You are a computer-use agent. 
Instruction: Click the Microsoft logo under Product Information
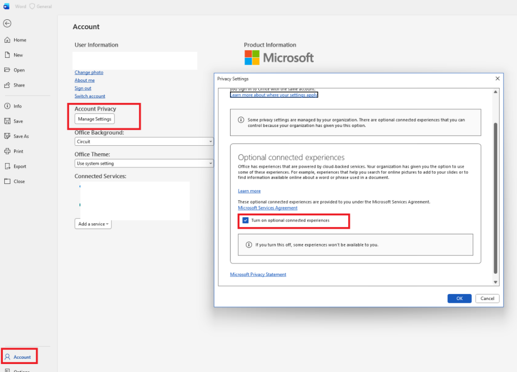click(279, 58)
